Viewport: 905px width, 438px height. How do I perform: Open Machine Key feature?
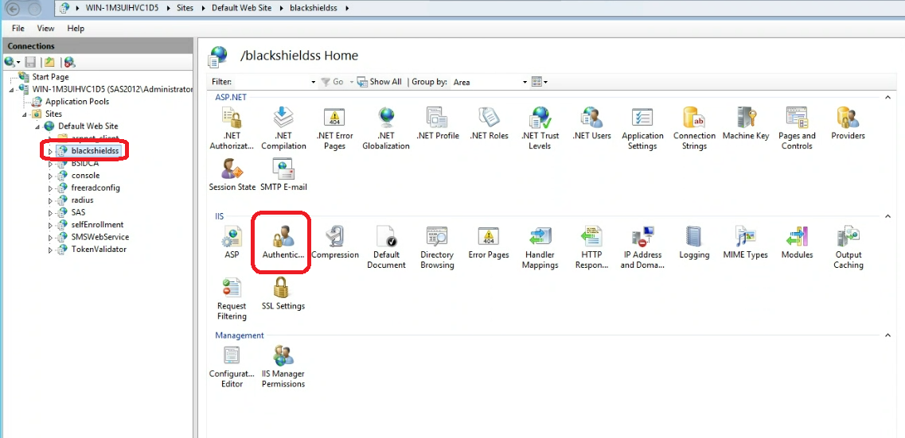746,124
